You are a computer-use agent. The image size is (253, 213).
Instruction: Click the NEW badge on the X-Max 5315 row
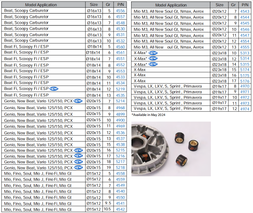153,64
